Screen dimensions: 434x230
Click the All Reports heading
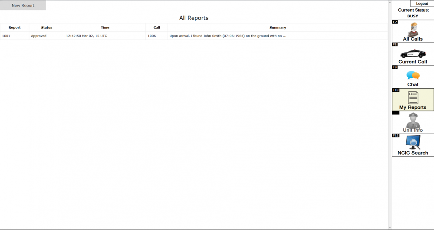coord(194,18)
